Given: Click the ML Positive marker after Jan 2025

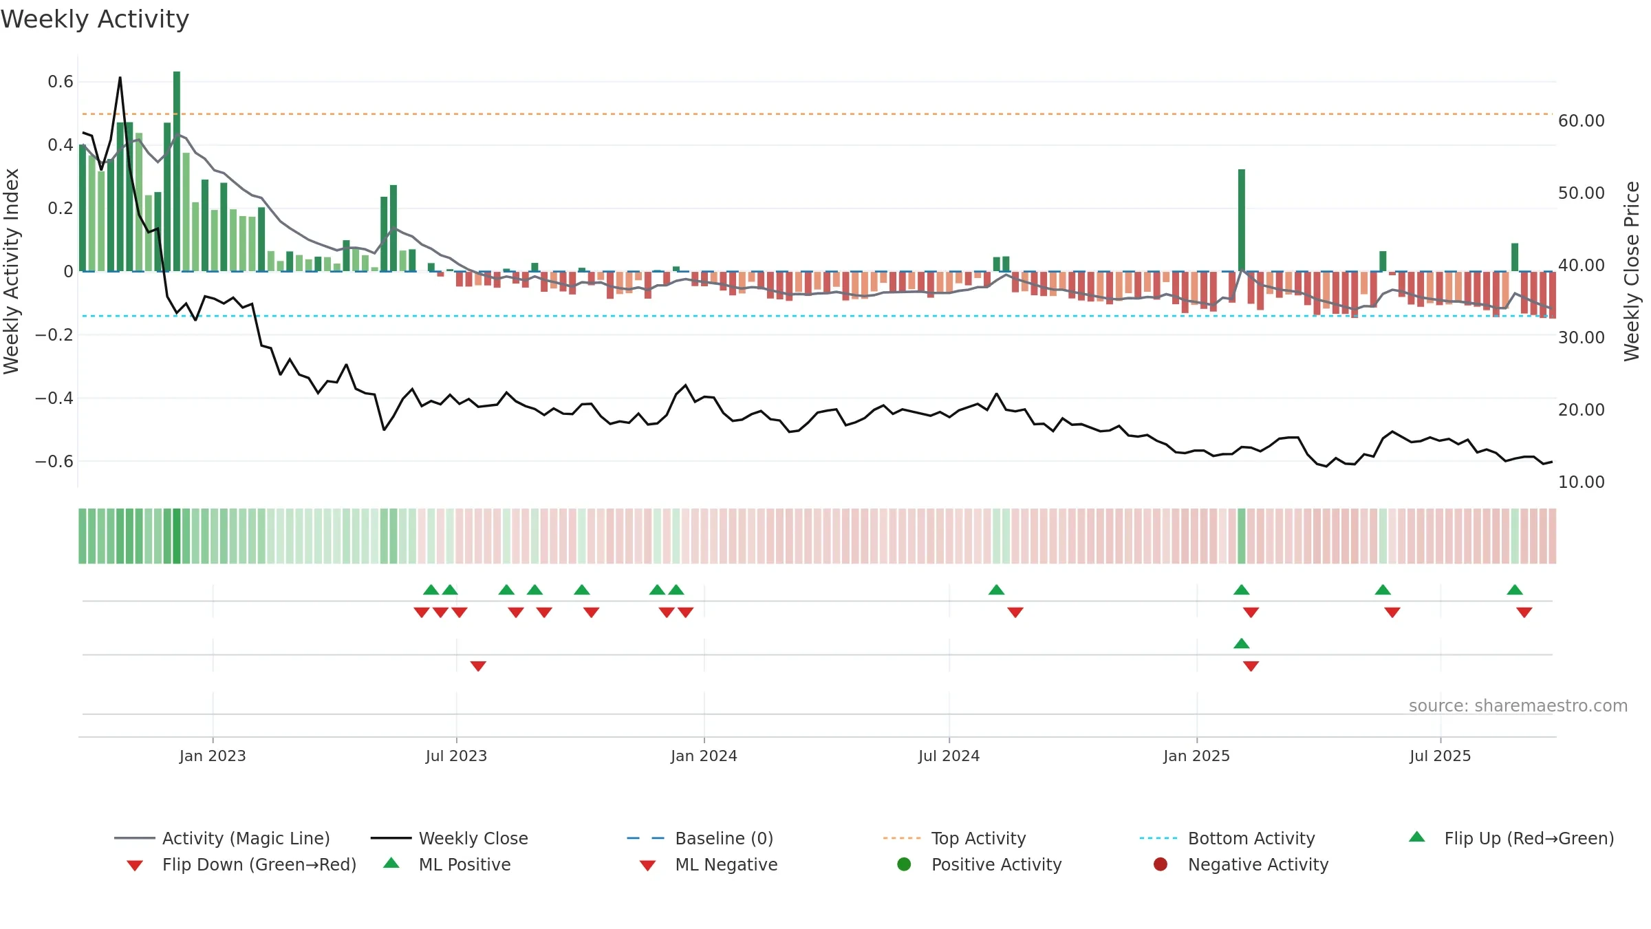Looking at the screenshot, I should click(x=1242, y=643).
